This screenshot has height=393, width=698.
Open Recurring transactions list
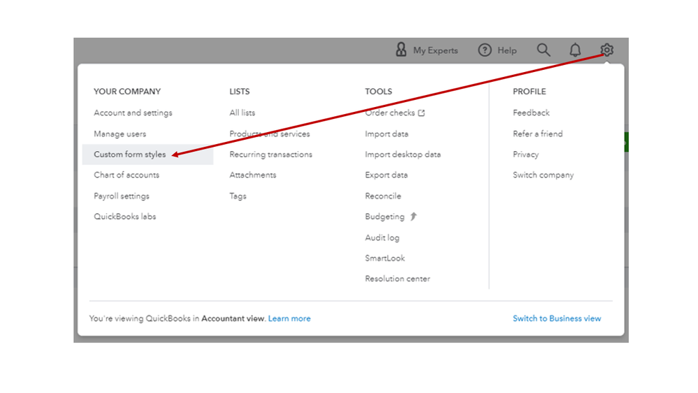(x=270, y=155)
